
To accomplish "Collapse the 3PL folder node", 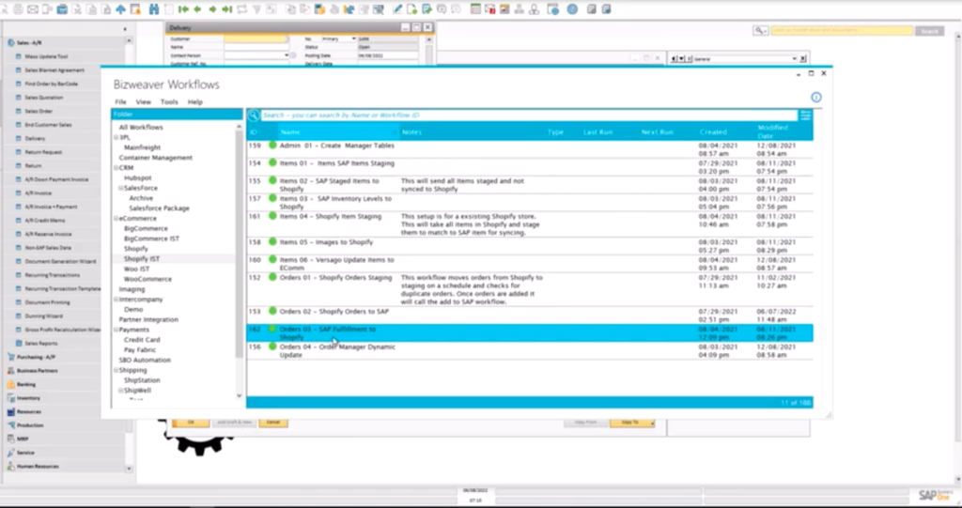I will point(116,138).
